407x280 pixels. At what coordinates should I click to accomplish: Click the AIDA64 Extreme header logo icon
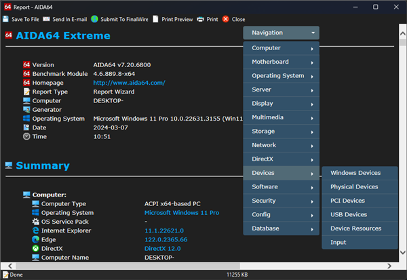point(9,35)
